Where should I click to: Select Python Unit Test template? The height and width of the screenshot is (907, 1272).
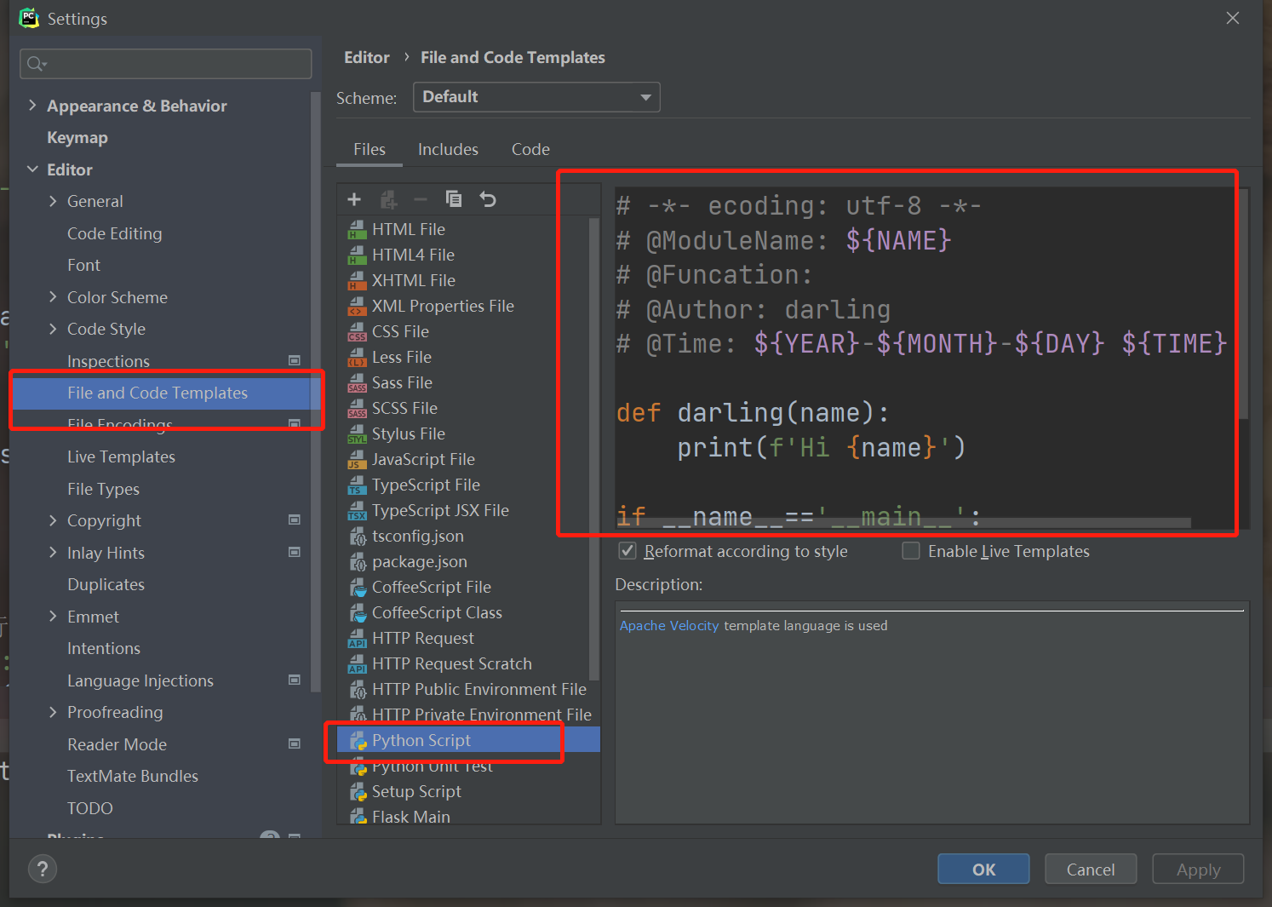(432, 766)
